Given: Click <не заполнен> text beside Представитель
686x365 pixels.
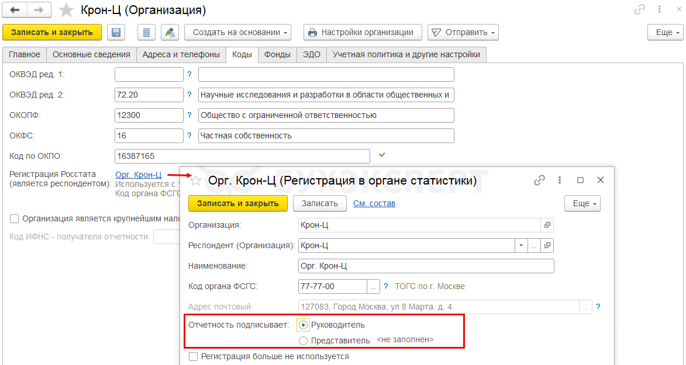Looking at the screenshot, I should [x=405, y=340].
